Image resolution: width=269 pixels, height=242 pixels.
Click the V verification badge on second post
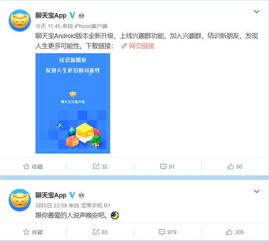[x=72, y=195]
